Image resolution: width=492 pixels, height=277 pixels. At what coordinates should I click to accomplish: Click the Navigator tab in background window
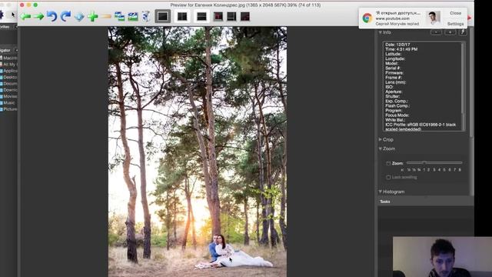[5, 50]
